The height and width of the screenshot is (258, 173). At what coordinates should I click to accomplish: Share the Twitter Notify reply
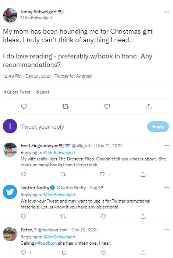point(143,216)
